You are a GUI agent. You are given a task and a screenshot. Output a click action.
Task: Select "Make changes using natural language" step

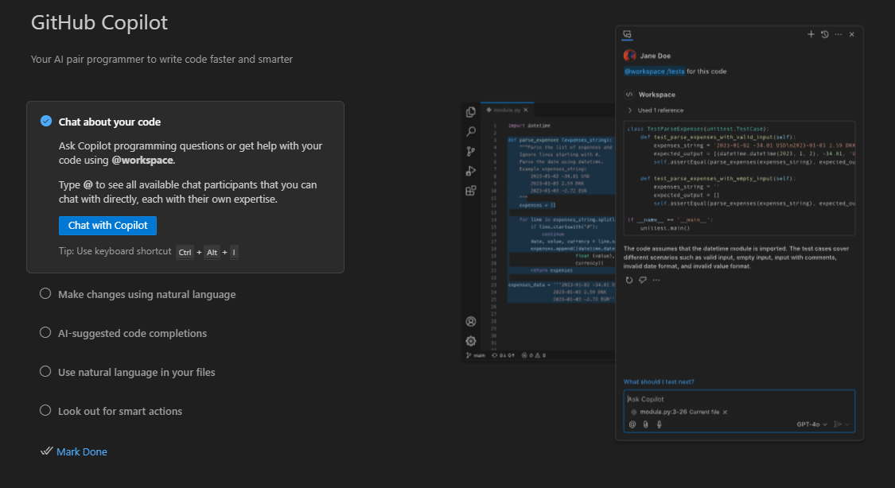click(146, 294)
